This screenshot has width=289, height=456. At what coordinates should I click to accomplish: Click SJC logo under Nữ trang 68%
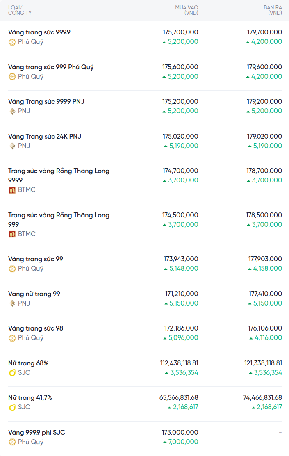tap(12, 373)
